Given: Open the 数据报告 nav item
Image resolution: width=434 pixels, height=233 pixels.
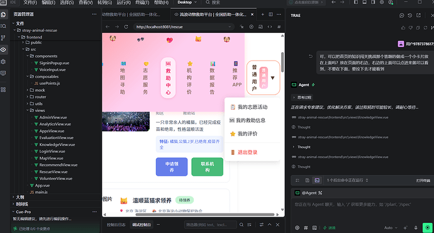Looking at the screenshot, I should point(213,78).
